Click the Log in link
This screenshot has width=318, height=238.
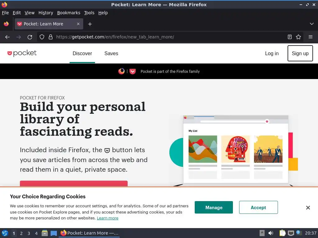(272, 53)
